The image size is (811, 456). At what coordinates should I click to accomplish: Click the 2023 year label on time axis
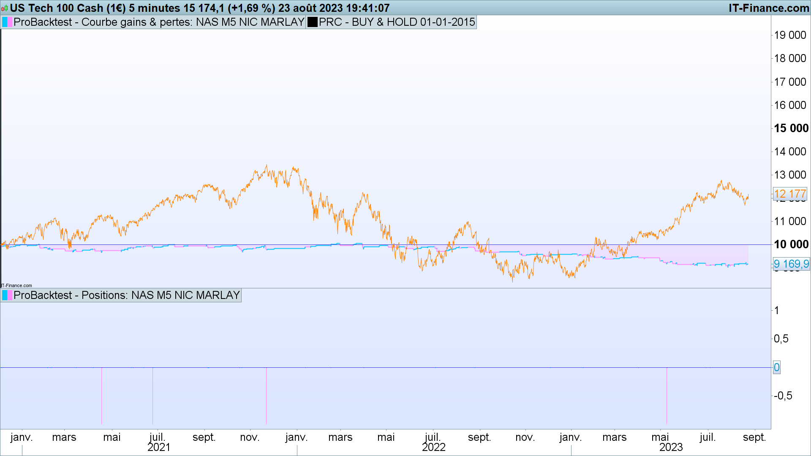click(x=671, y=448)
